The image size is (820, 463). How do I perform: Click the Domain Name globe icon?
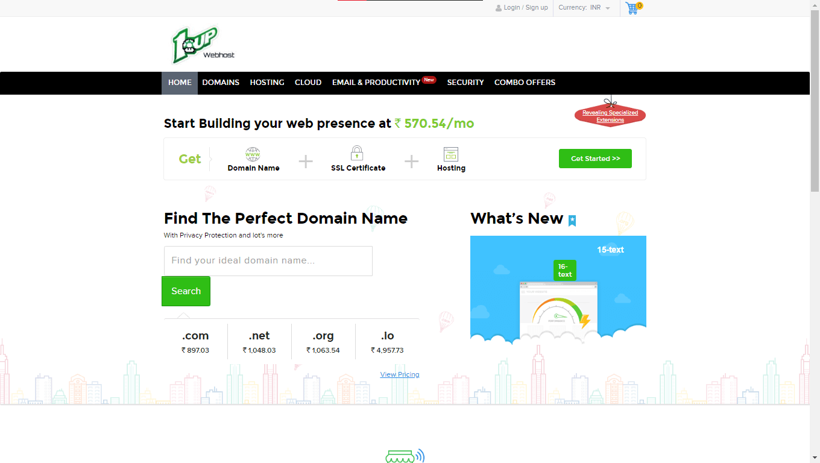pos(253,152)
